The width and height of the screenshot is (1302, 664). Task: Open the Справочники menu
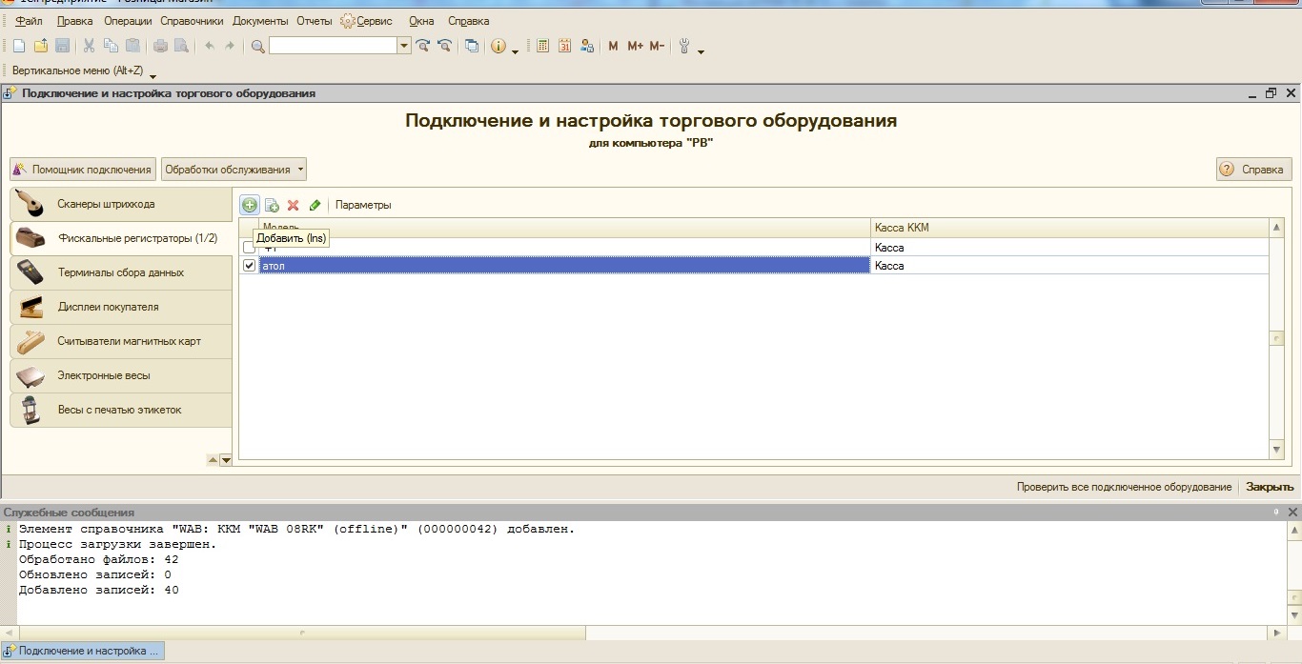point(192,21)
